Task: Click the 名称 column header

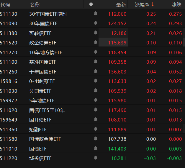Action: click(35, 5)
